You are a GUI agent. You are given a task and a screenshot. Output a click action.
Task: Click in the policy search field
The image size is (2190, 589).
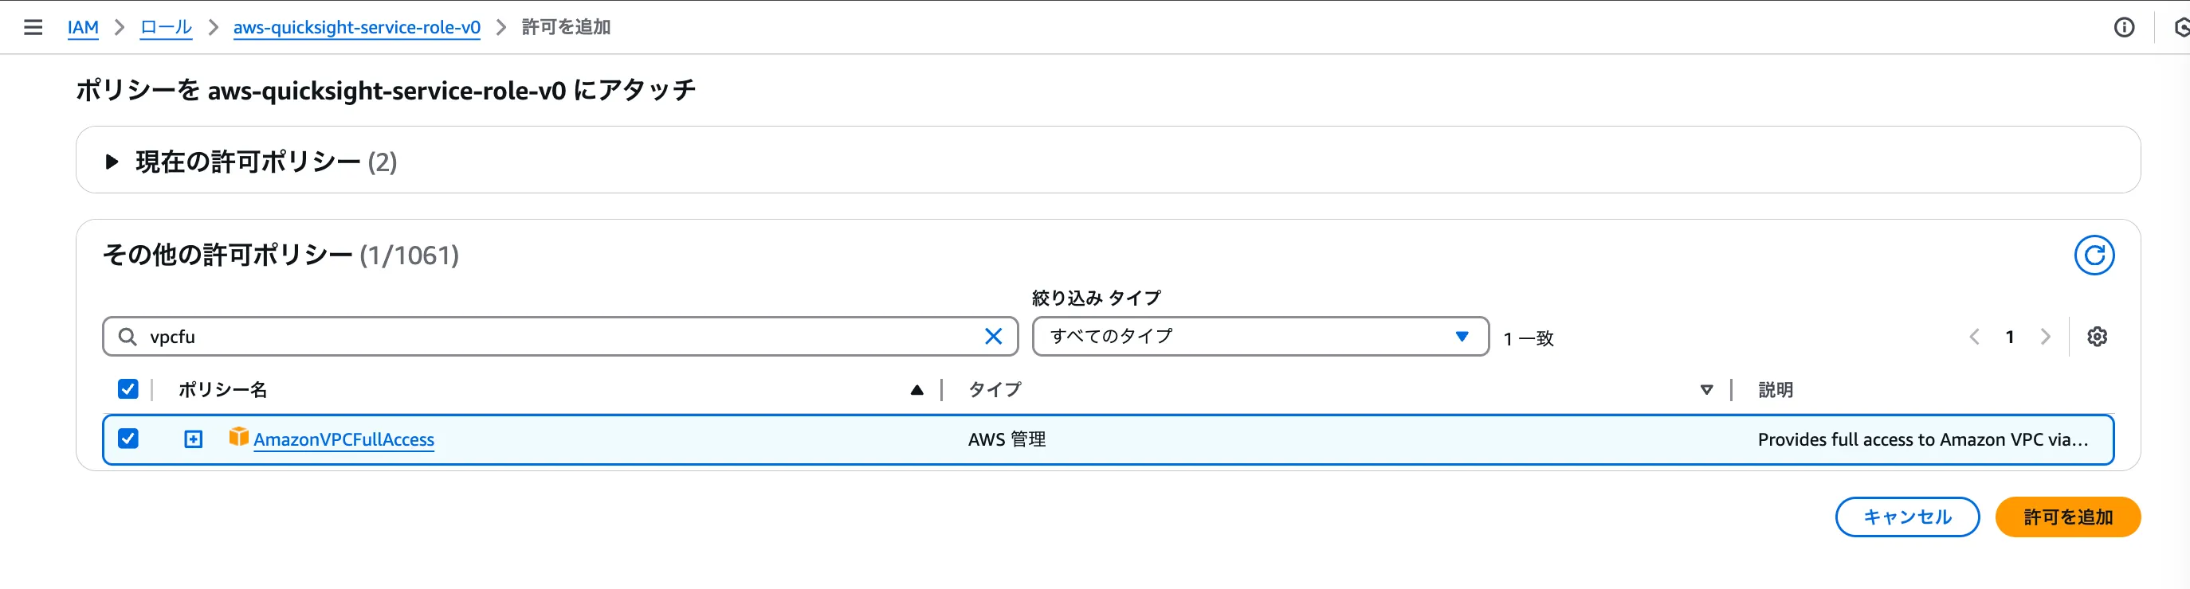[552, 337]
